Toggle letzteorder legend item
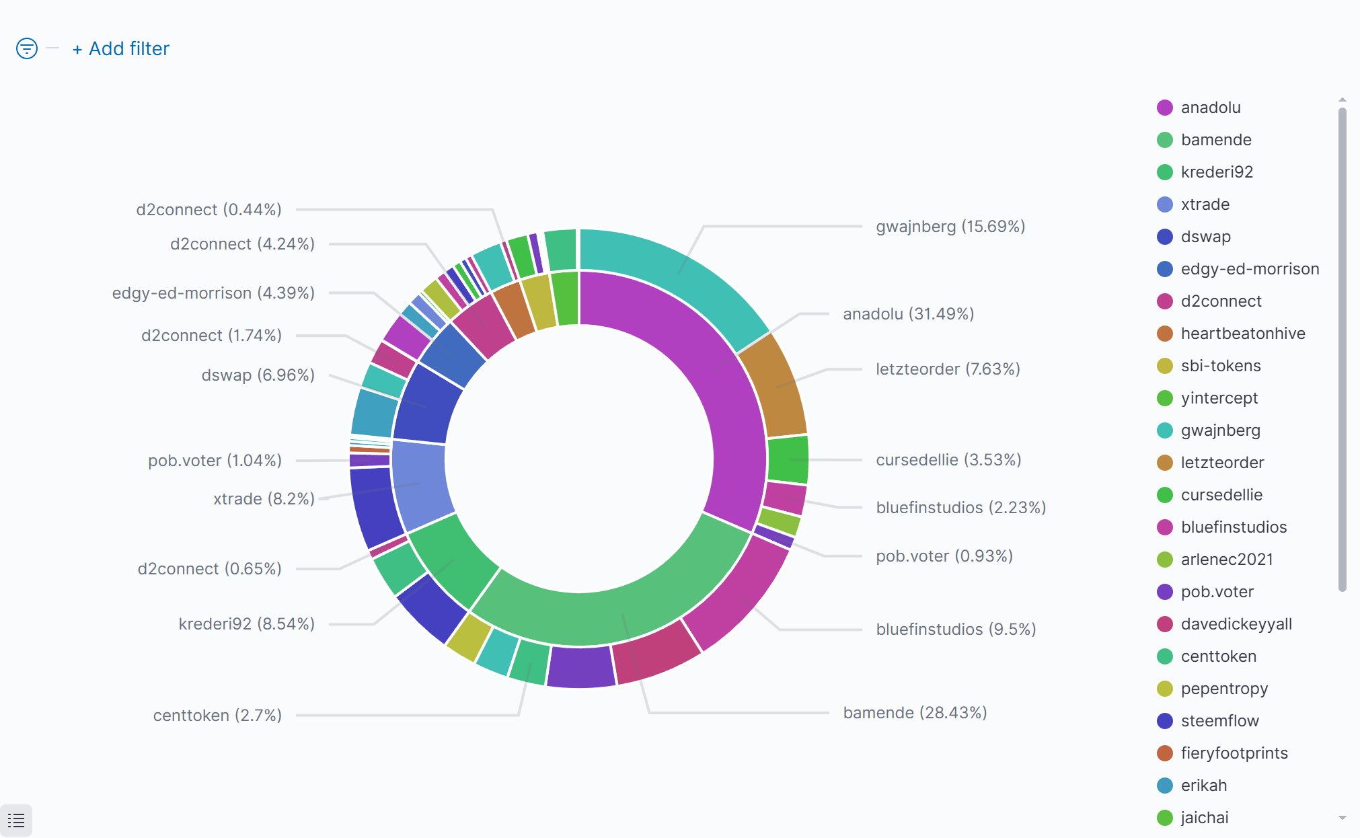This screenshot has width=1360, height=838. click(1222, 463)
